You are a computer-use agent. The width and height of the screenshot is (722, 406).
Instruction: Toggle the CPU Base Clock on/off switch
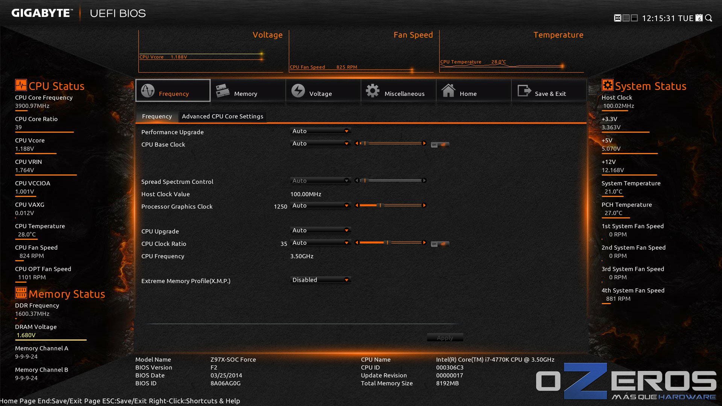click(440, 145)
